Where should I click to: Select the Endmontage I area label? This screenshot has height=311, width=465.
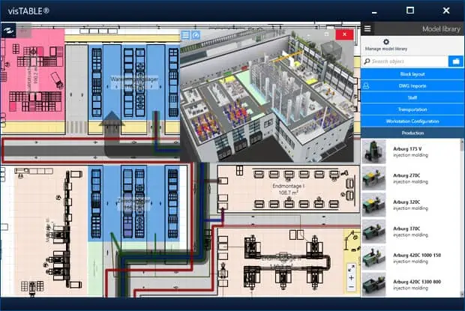point(288,186)
